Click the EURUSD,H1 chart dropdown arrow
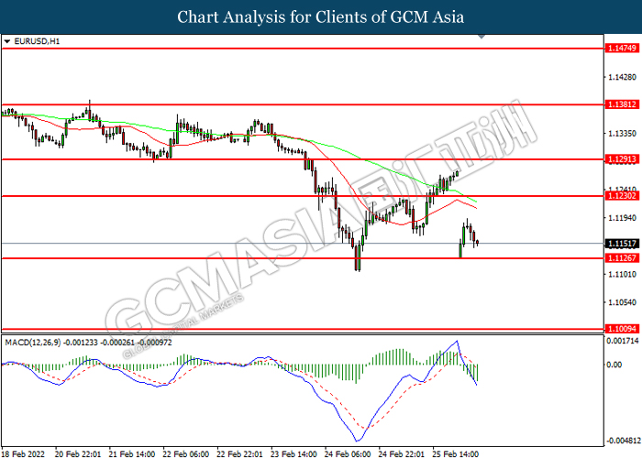The height and width of the screenshot is (458, 642). point(7,41)
